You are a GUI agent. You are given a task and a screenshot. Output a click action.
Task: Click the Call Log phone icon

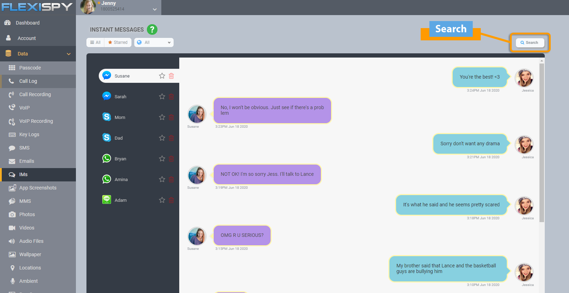[x=12, y=81]
